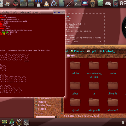Open the blue compass drawing app icon
The width and height of the screenshot is (126, 126).
point(54,3)
